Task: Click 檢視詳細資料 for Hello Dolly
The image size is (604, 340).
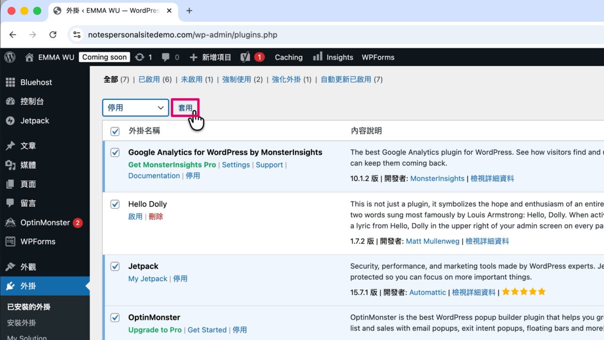Action: click(487, 241)
